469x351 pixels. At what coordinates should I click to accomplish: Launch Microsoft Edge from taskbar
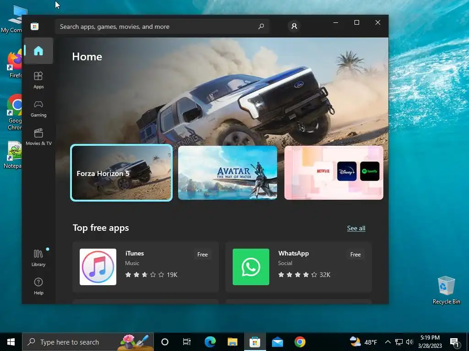click(210, 342)
